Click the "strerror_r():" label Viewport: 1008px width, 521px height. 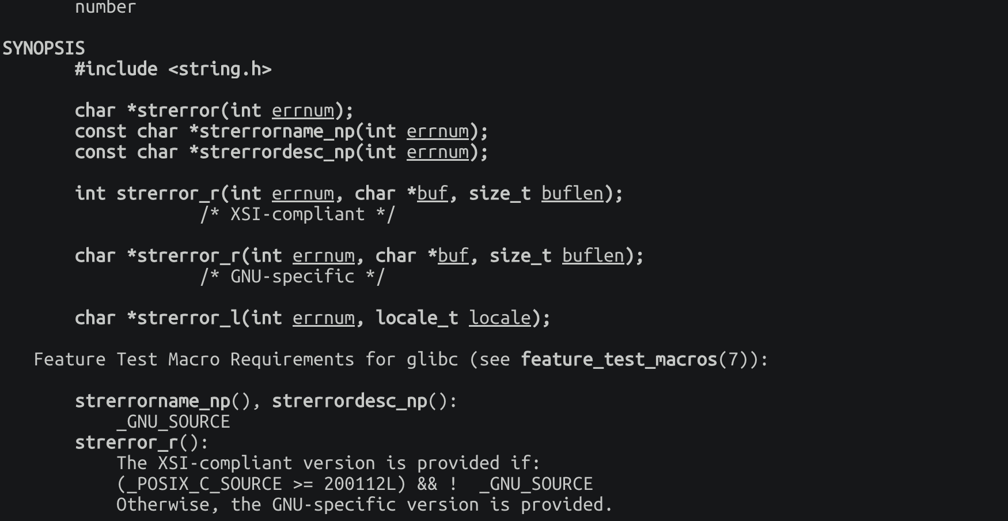click(142, 443)
